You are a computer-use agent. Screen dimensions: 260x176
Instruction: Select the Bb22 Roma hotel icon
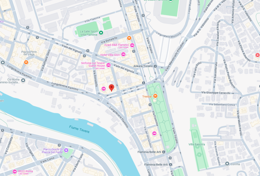[x=15, y=172]
